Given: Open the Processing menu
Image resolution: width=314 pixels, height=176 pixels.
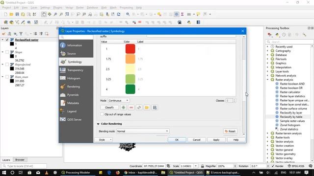Looking at the screenshot, I should tap(126, 8).
